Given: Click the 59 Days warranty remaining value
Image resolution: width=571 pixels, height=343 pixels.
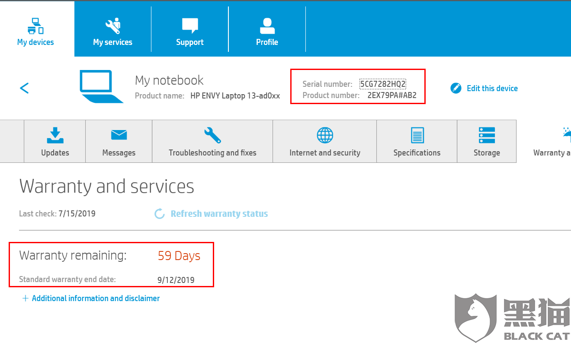Looking at the screenshot, I should pyautogui.click(x=179, y=256).
